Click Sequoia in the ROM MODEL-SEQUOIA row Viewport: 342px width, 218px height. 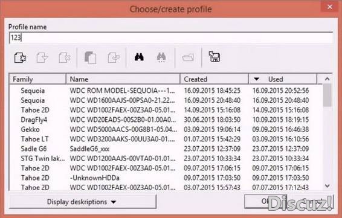click(x=33, y=91)
